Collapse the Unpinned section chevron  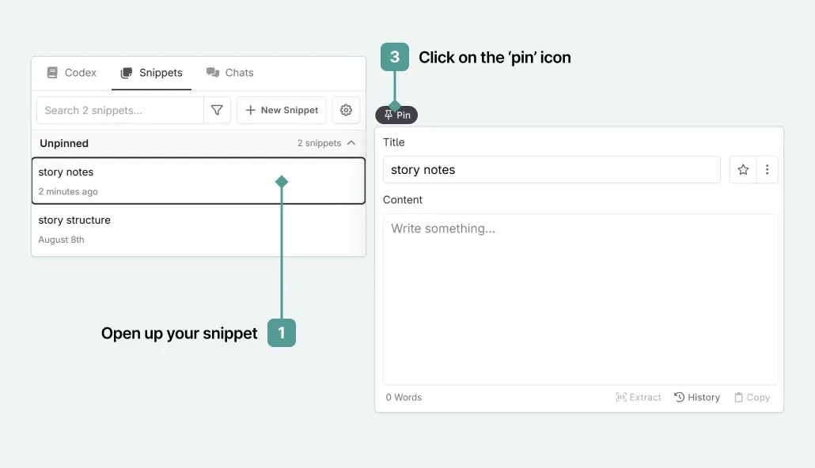point(351,143)
